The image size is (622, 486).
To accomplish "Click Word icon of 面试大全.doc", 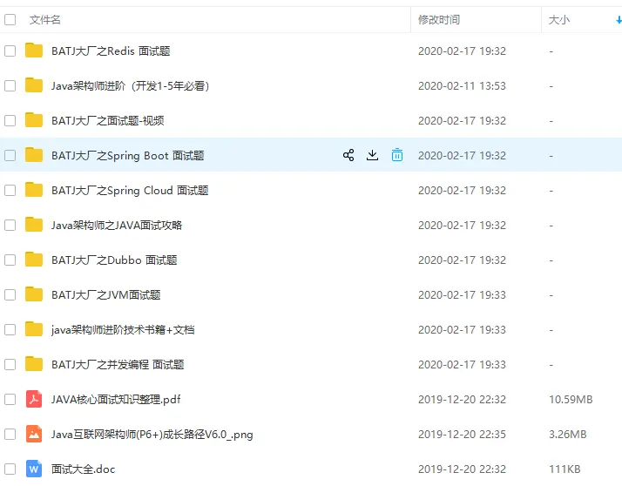I will (34, 469).
